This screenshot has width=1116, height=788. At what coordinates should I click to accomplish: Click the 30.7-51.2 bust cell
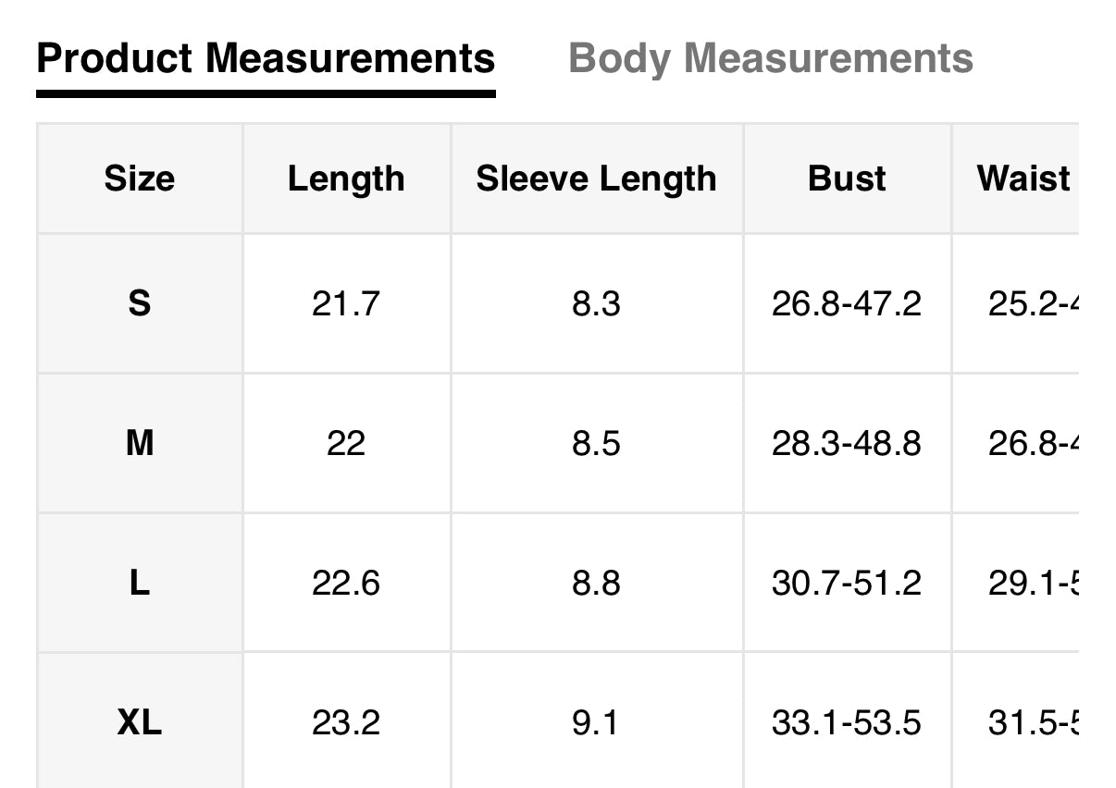tap(847, 584)
